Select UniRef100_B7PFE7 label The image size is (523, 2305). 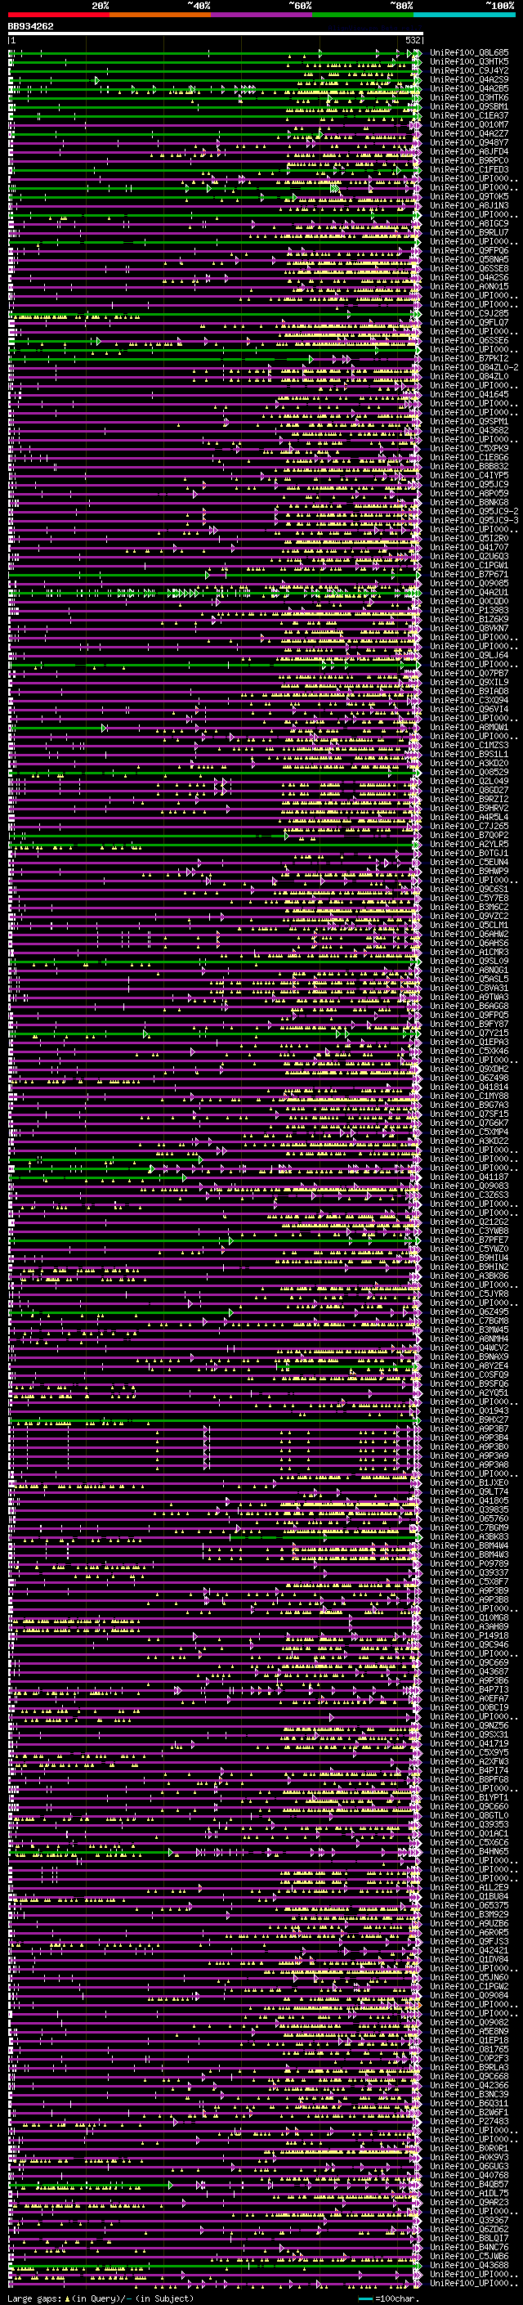pos(469,1240)
